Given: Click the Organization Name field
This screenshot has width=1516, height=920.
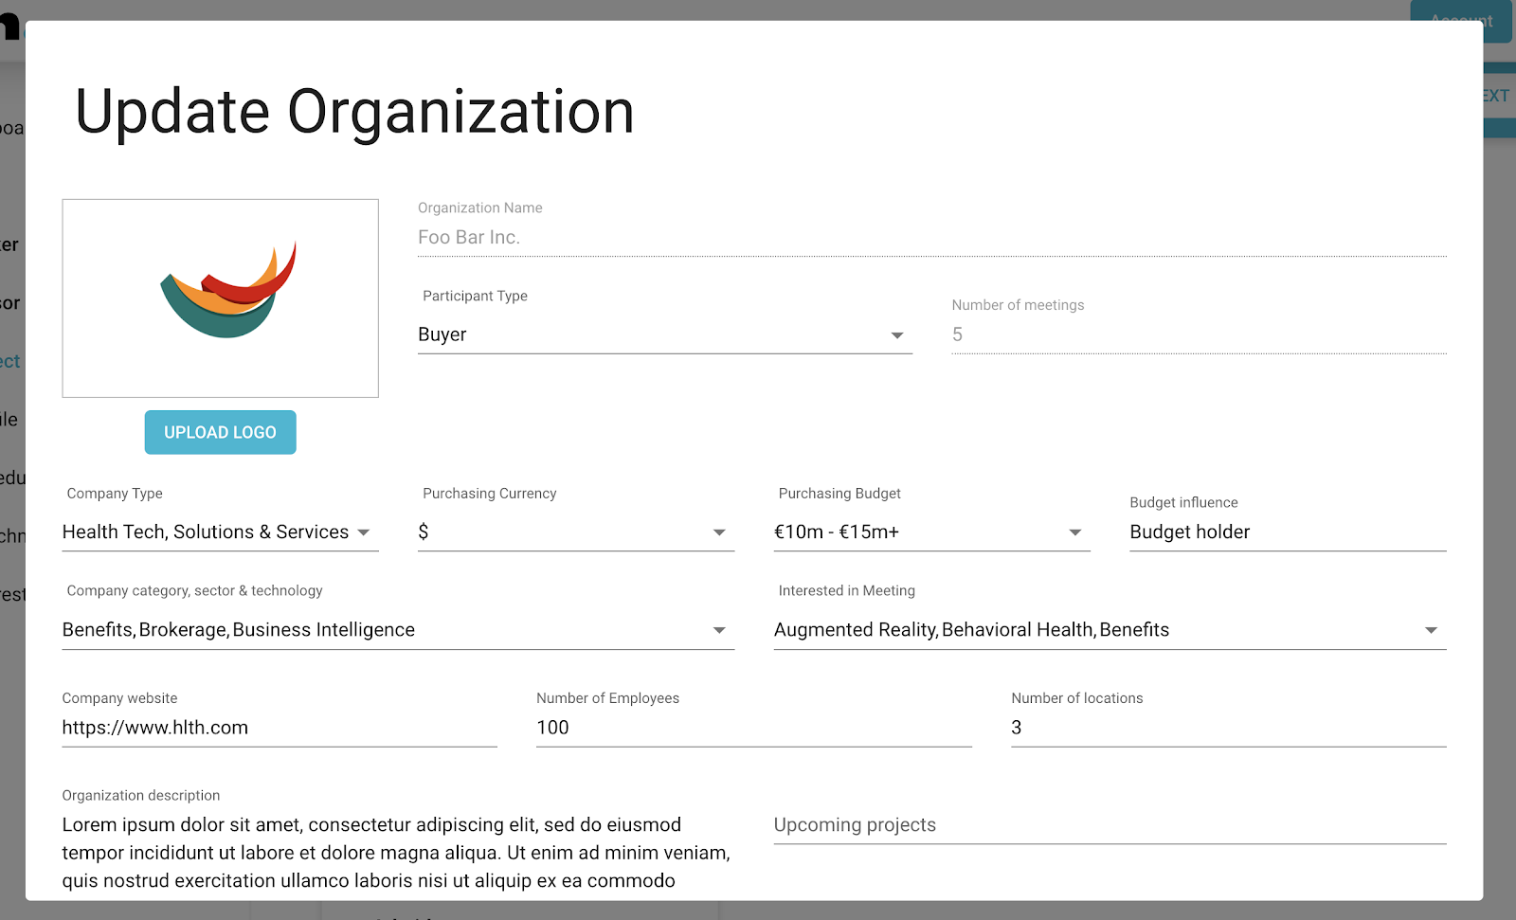Looking at the screenshot, I should point(931,237).
